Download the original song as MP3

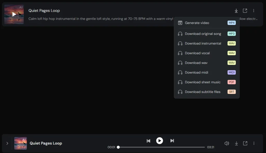pos(203,34)
